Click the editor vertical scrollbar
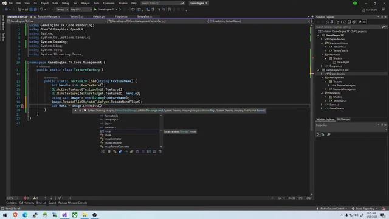The width and height of the screenshot is (389, 219). [x=312, y=109]
